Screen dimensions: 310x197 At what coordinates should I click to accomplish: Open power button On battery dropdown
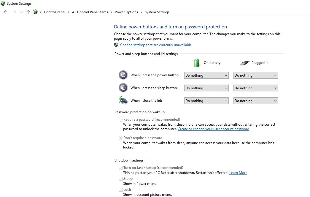(x=206, y=75)
